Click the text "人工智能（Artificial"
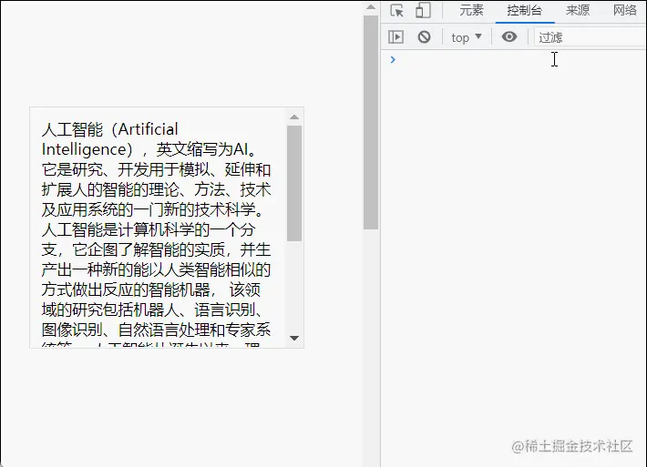647x467 pixels. tap(109, 129)
